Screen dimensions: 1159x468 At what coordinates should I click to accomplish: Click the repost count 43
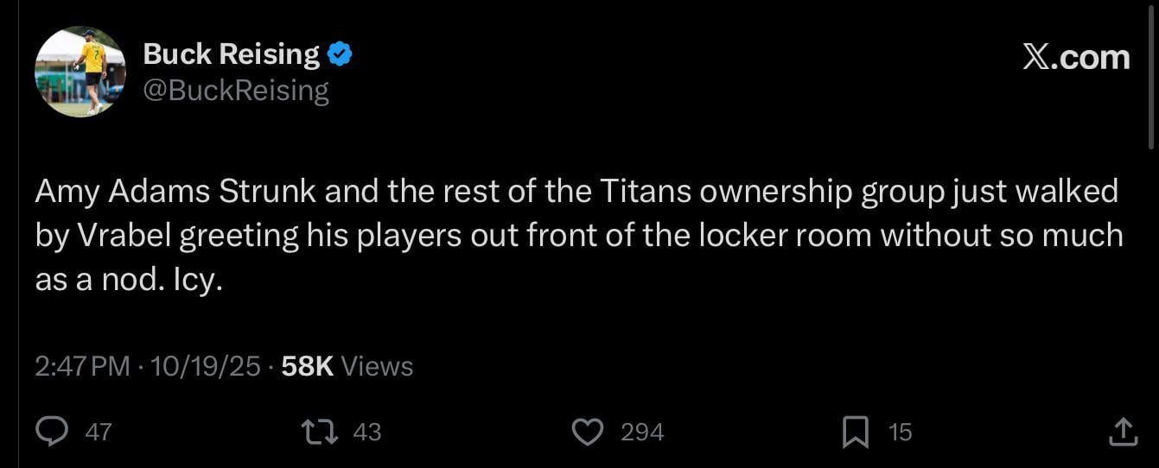click(367, 432)
